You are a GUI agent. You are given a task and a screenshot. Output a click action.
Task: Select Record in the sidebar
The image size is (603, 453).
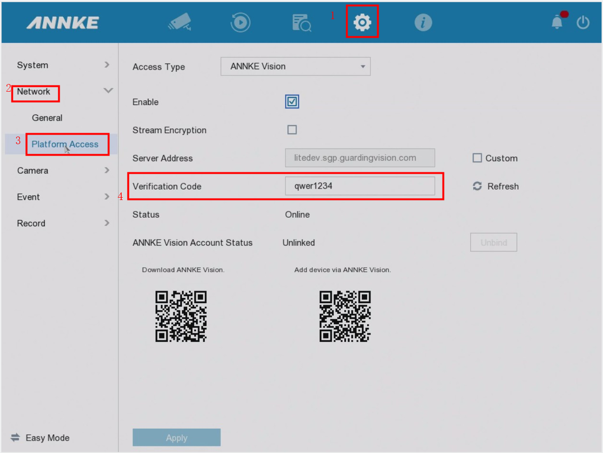(31, 223)
